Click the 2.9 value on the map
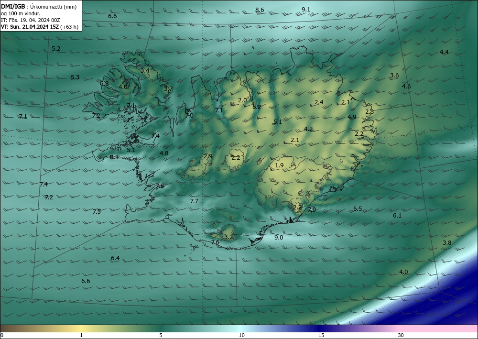The image size is (478, 339). click(x=208, y=156)
